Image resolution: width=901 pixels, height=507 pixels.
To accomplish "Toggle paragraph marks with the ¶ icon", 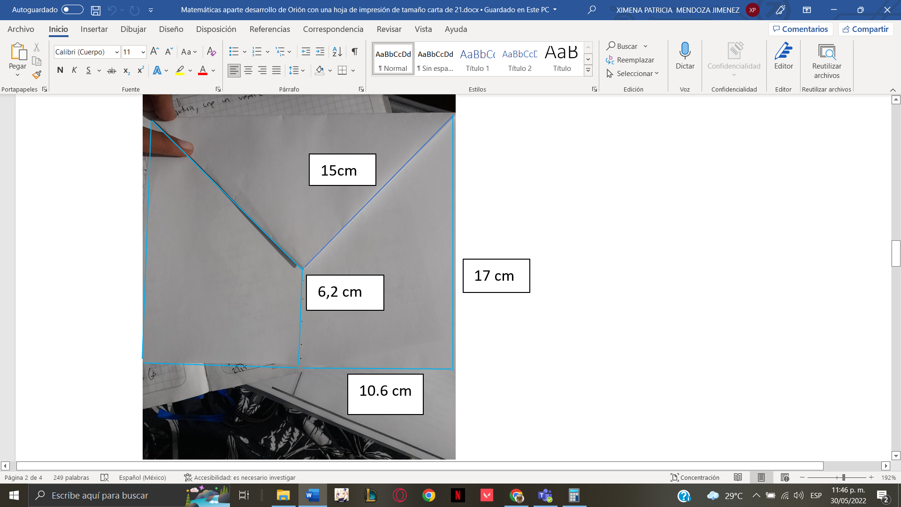I will [x=354, y=52].
